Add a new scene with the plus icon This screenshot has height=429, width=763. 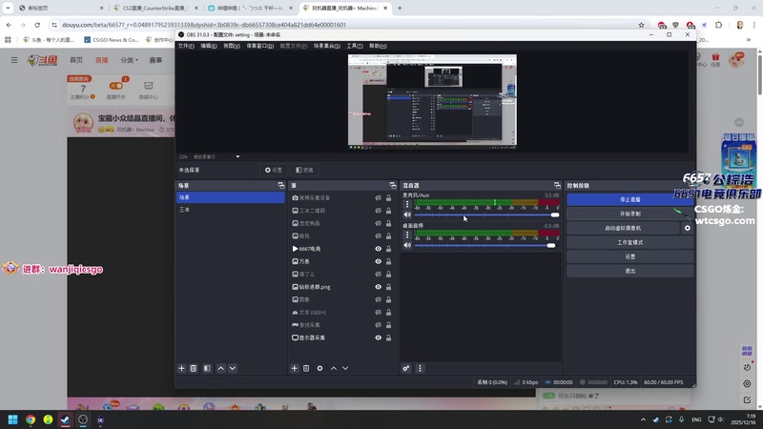tap(181, 368)
